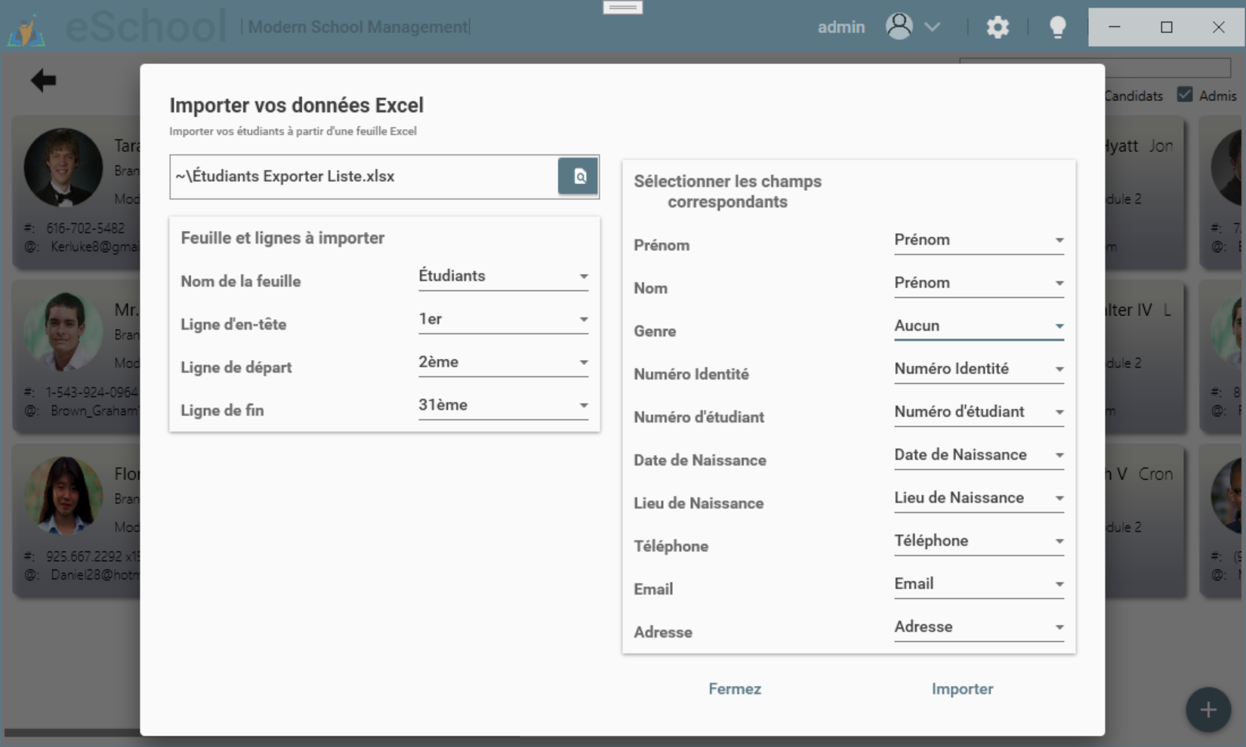
Task: Click the 616-702-5482 phone text
Action: 85,228
